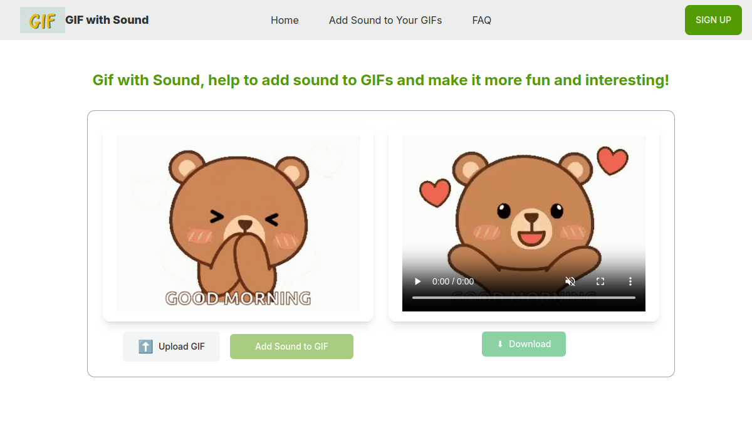752x423 pixels.
Task: Enter fullscreen mode on the video
Action: coord(600,281)
